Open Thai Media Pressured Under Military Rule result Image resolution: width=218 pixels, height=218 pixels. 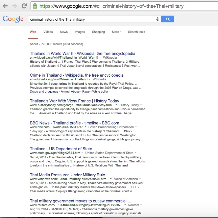pos(68,175)
